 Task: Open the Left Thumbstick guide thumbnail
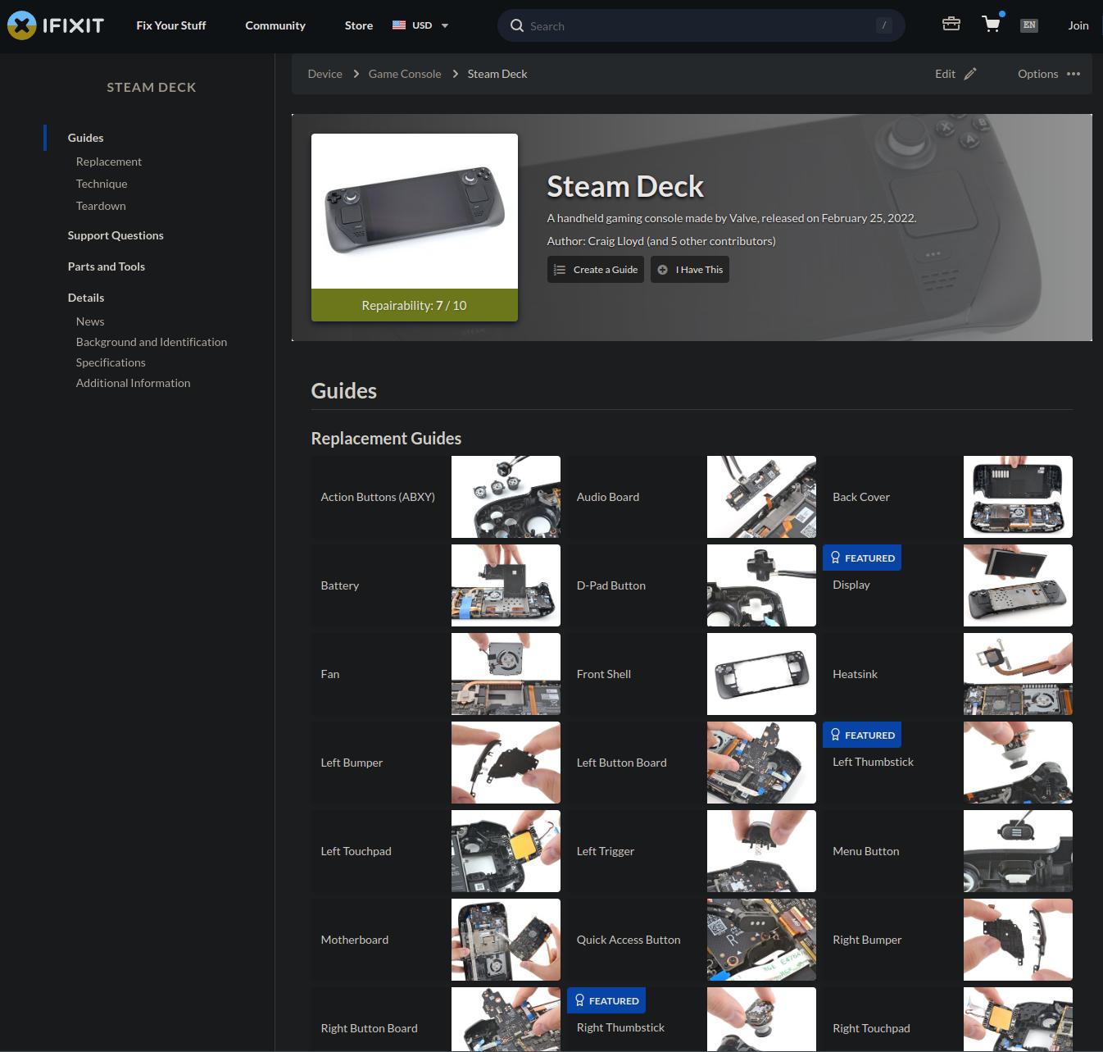(x=1018, y=763)
